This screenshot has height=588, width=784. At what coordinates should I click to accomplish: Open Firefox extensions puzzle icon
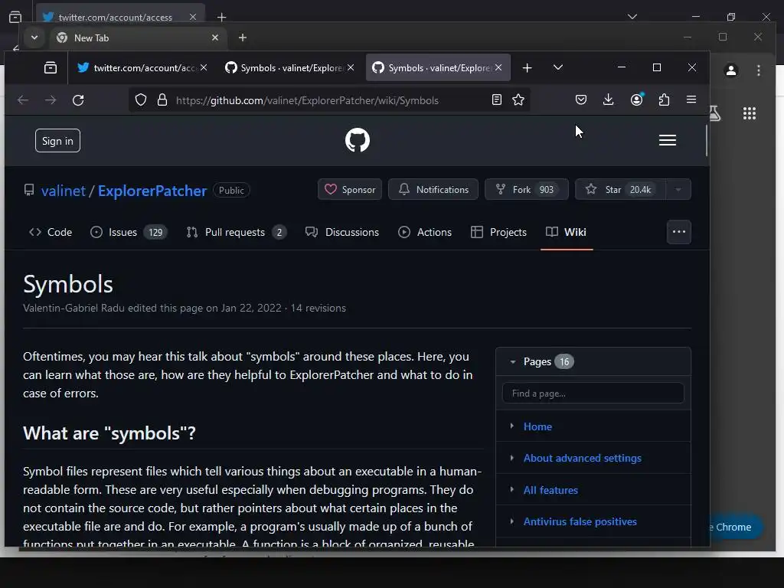point(664,100)
